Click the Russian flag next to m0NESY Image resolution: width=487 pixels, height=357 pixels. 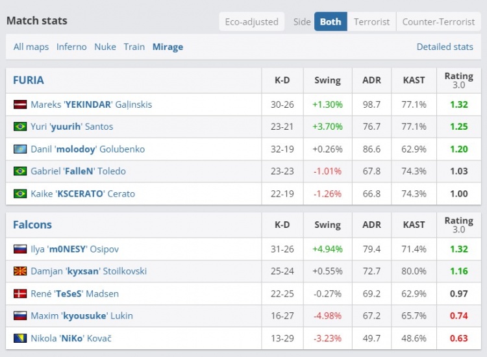pos(20,249)
